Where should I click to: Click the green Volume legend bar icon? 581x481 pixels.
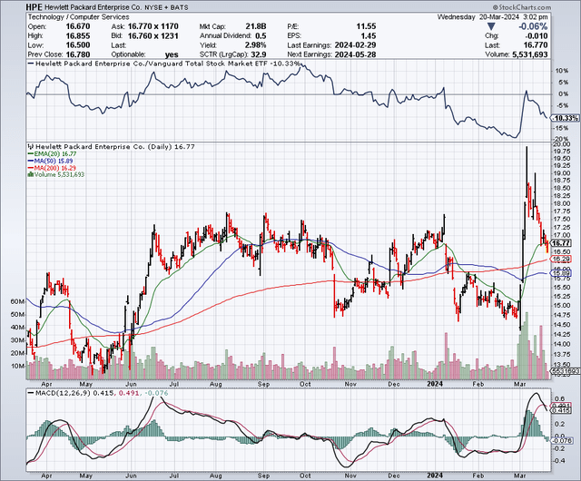pos(31,174)
